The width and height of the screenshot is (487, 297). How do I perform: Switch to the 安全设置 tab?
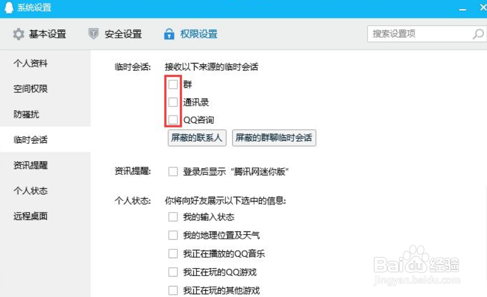(115, 34)
